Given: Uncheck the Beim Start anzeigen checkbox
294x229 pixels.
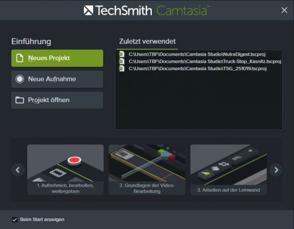Looking at the screenshot, I should [14, 219].
